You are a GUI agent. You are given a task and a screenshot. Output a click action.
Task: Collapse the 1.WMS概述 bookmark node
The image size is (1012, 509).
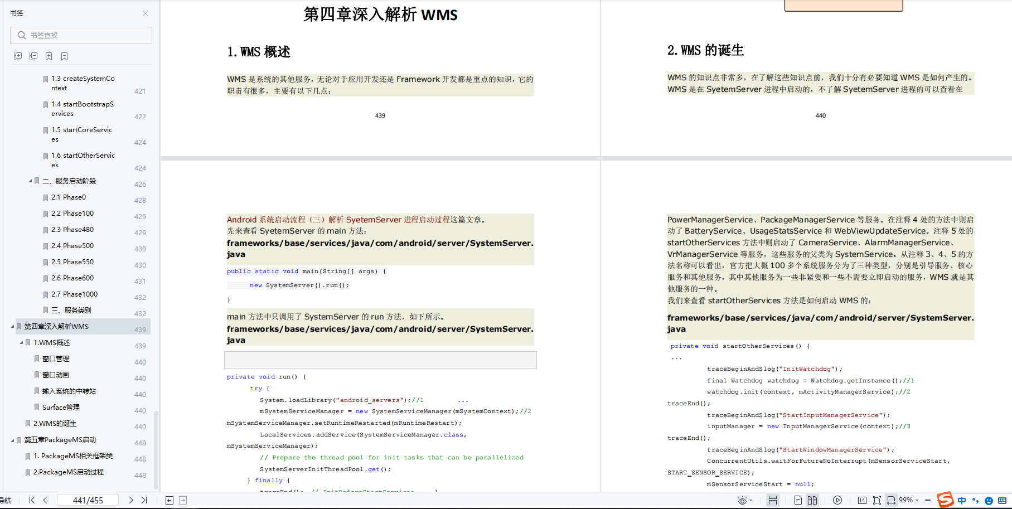pyautogui.click(x=21, y=343)
